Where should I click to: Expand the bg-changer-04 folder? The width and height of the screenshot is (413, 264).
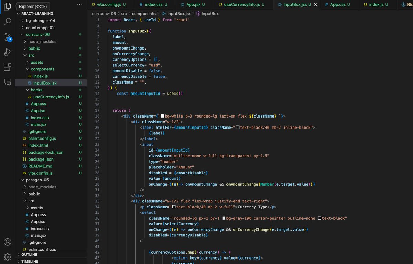click(x=22, y=21)
